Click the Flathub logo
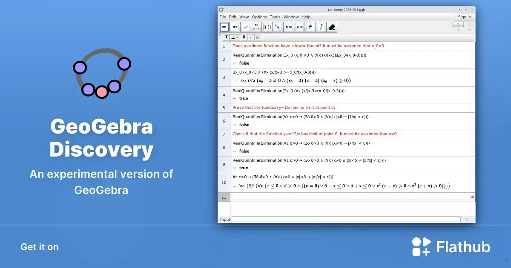511x268 pixels. coord(451,247)
